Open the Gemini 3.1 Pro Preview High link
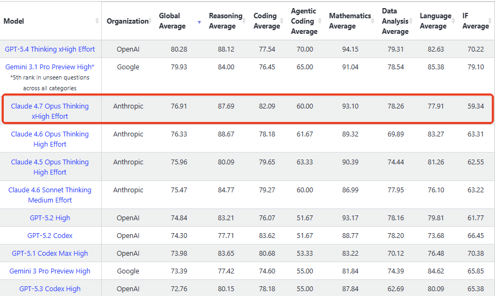This screenshot has width=495, height=296. (50, 67)
